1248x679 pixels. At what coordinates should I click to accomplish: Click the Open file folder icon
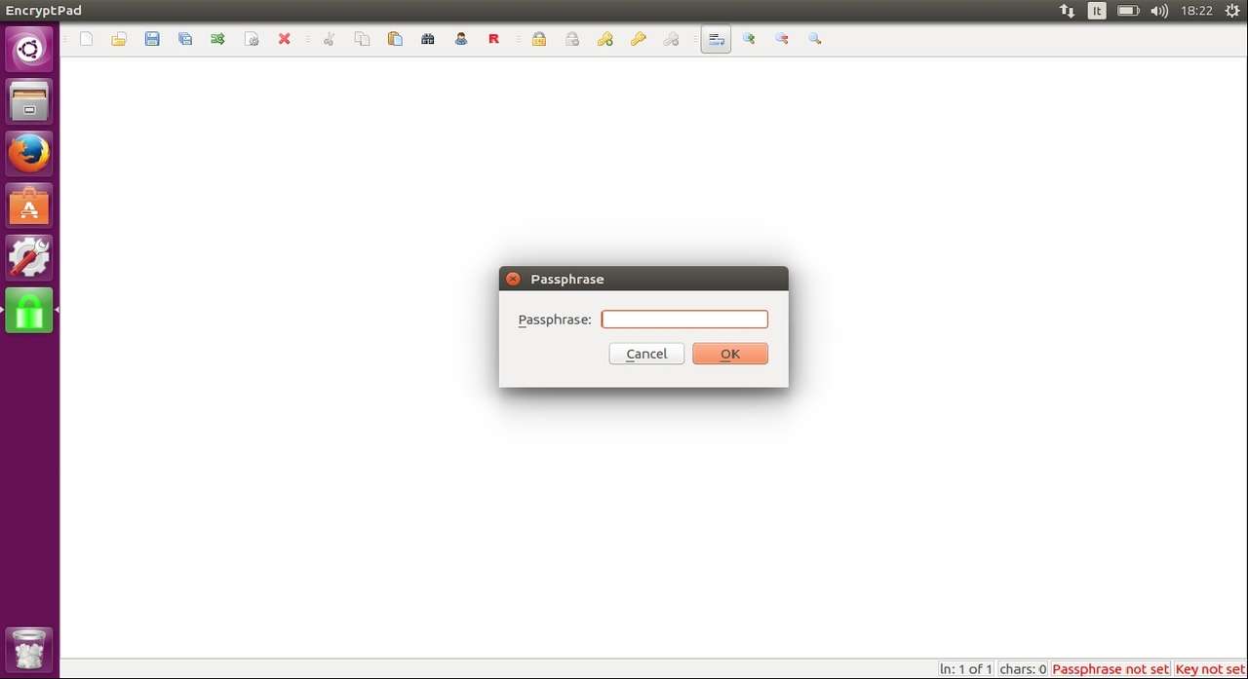pos(119,39)
